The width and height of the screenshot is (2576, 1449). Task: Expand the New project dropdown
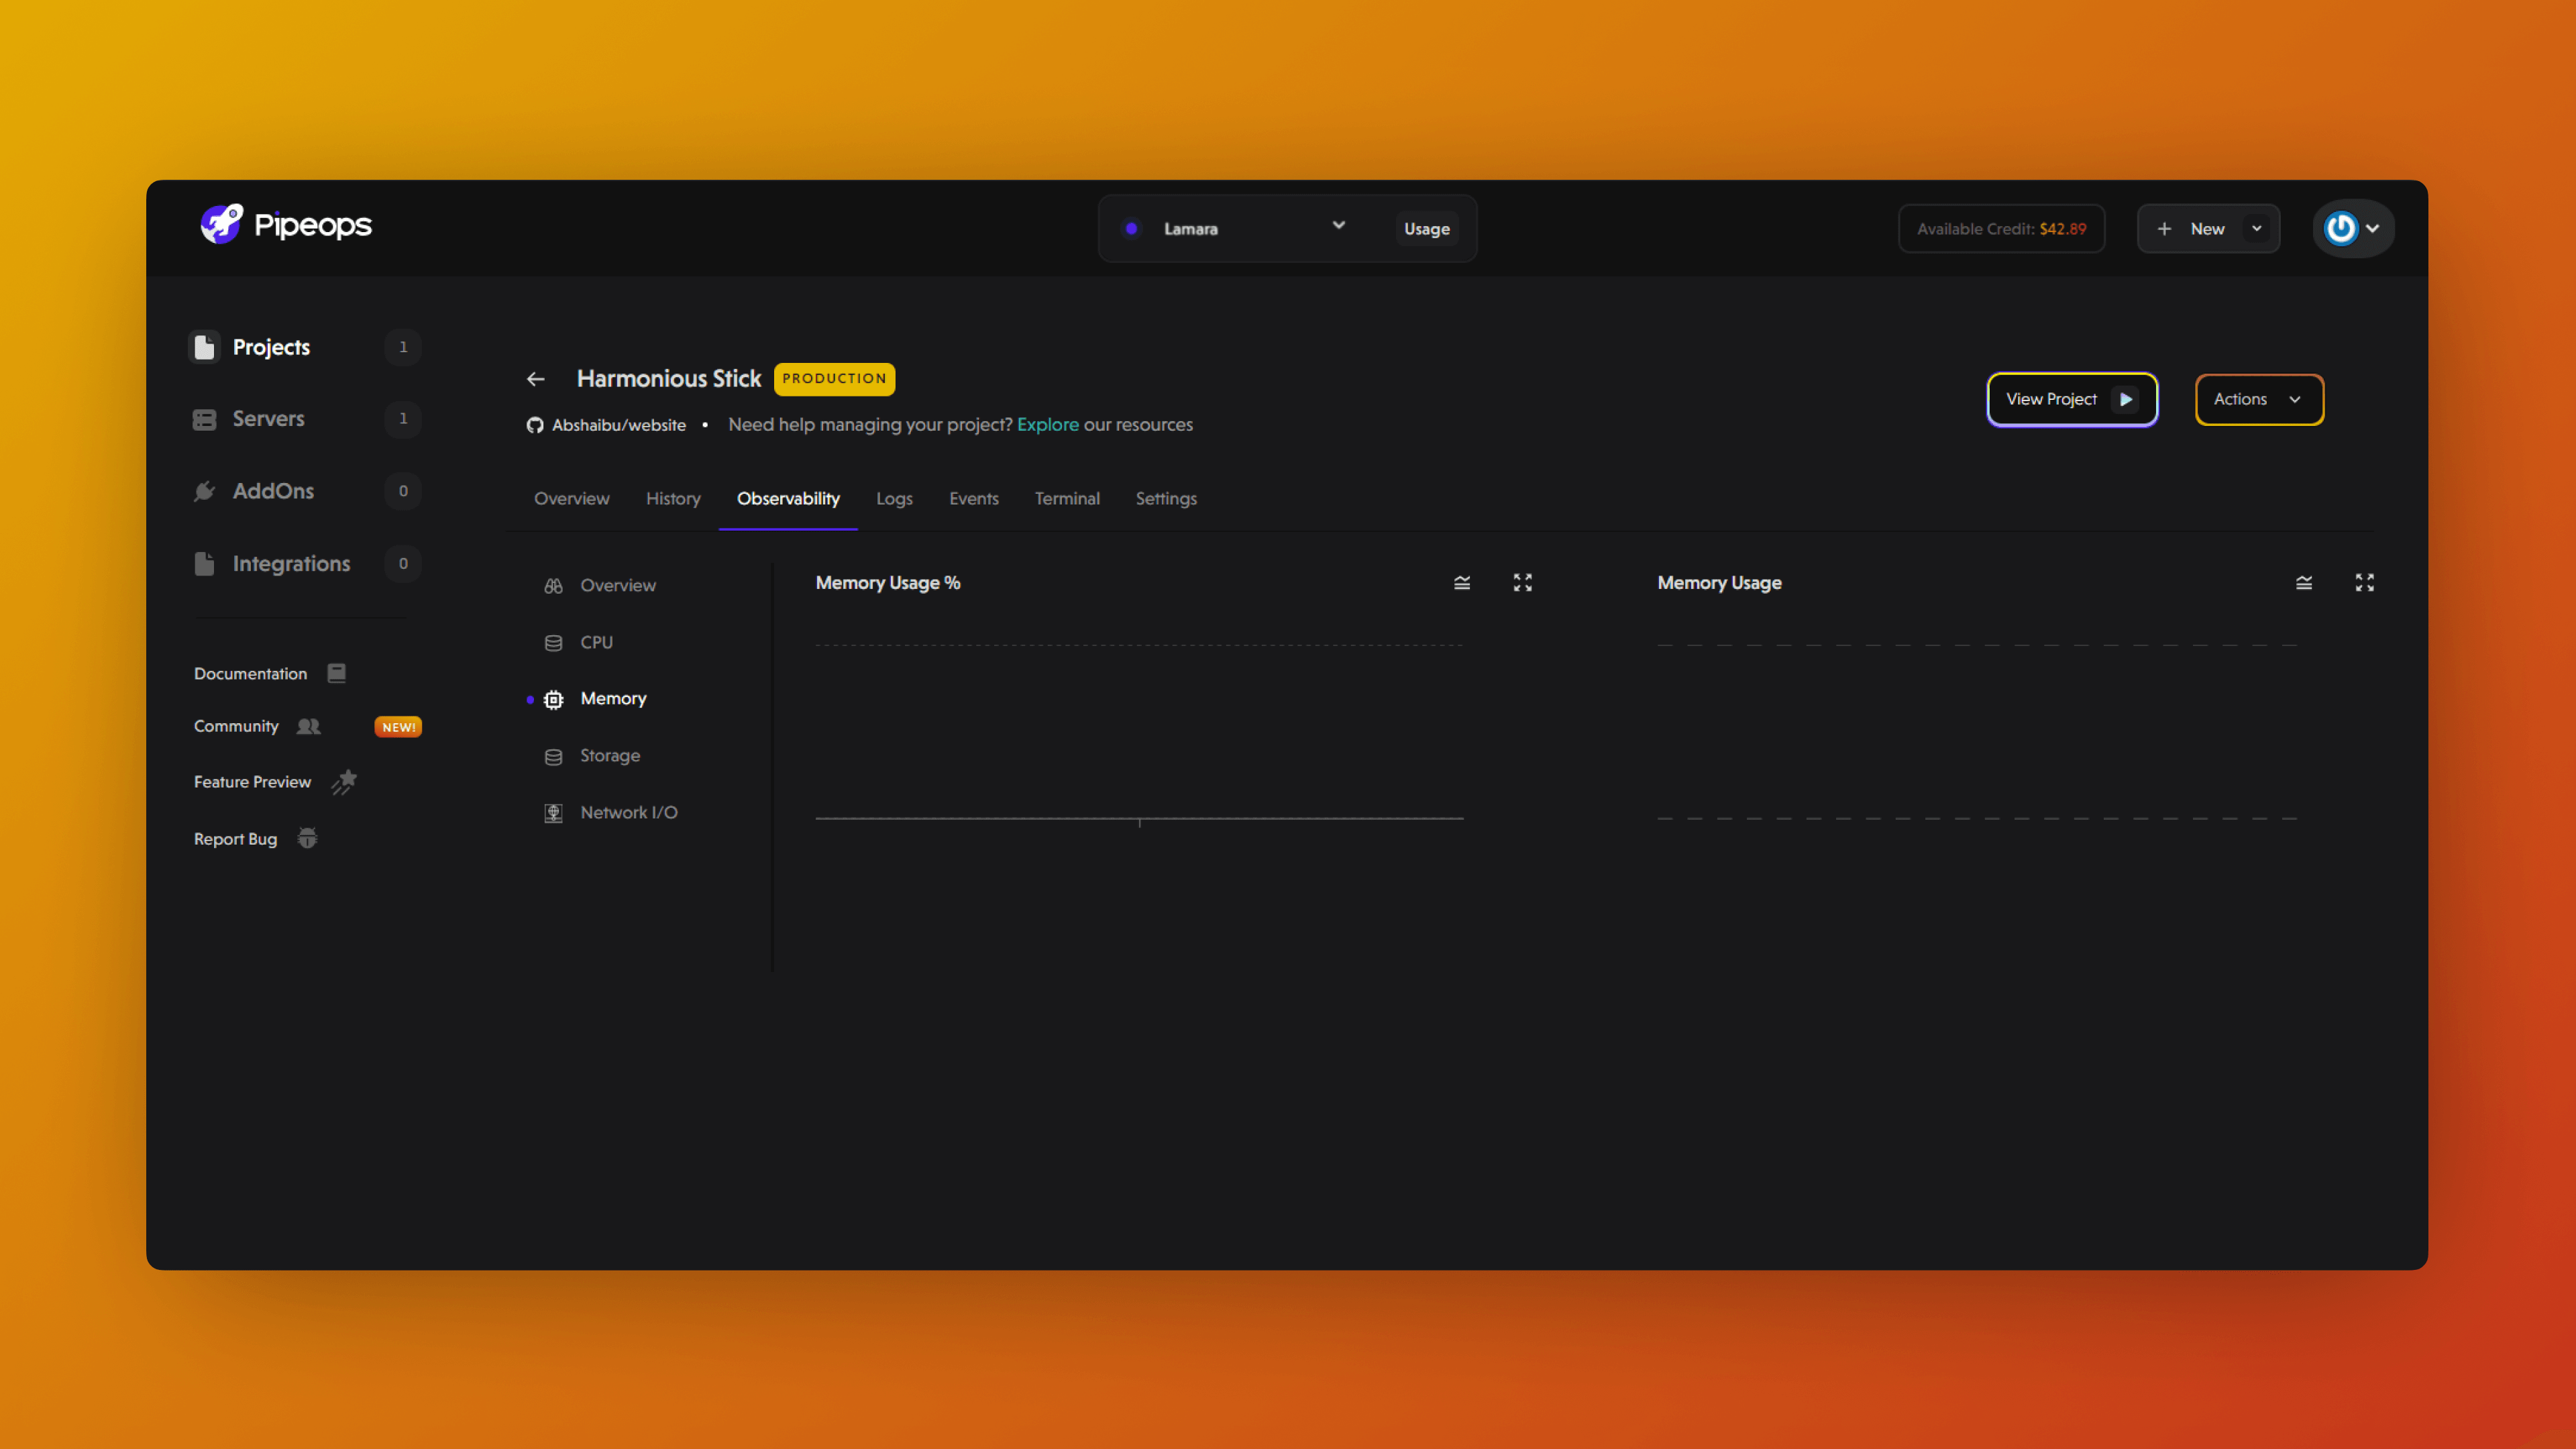[2256, 227]
